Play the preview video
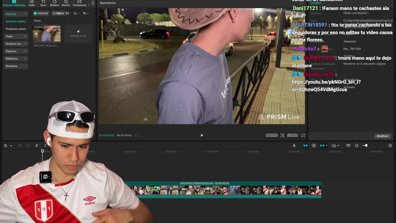Image resolution: width=396 pixels, height=223 pixels. [202, 135]
